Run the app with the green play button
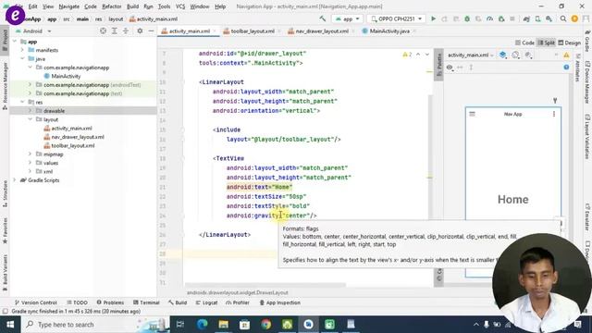 click(434, 18)
